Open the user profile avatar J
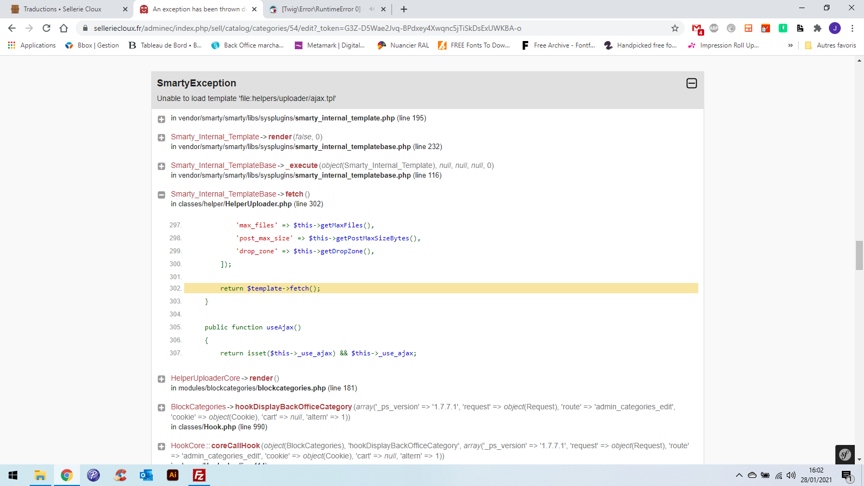The height and width of the screenshot is (486, 864). tap(835, 28)
